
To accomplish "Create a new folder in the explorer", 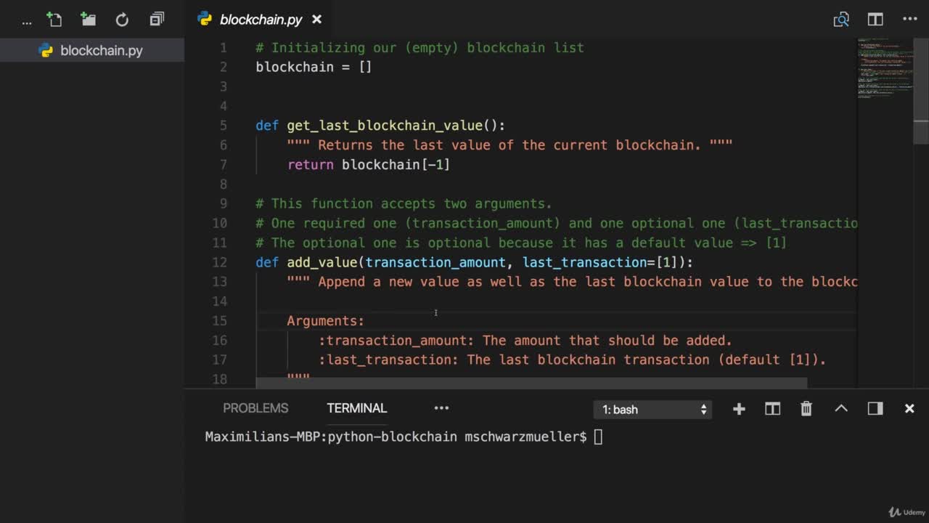I will [88, 20].
